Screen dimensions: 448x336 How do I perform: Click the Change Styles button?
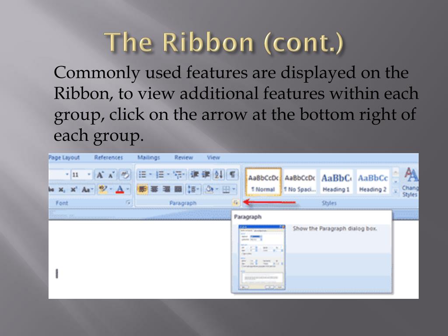click(410, 182)
